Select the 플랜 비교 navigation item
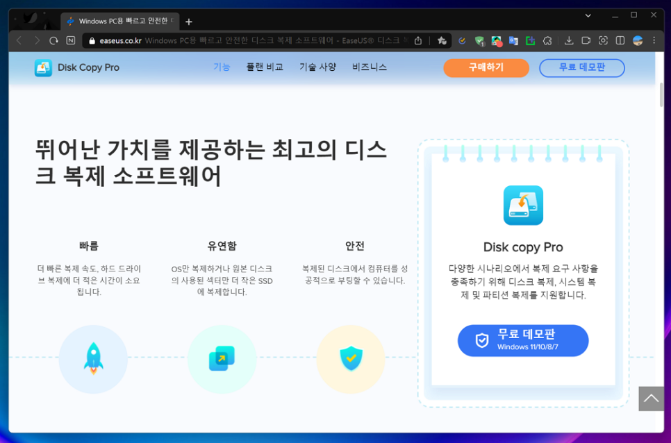Image resolution: width=671 pixels, height=443 pixels. click(265, 67)
